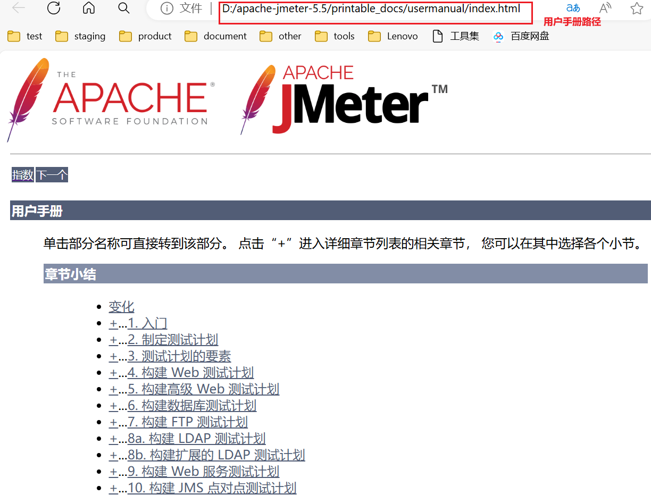This screenshot has height=495, width=651.
Task: Open chapter 1. 入门 link
Action: click(147, 323)
